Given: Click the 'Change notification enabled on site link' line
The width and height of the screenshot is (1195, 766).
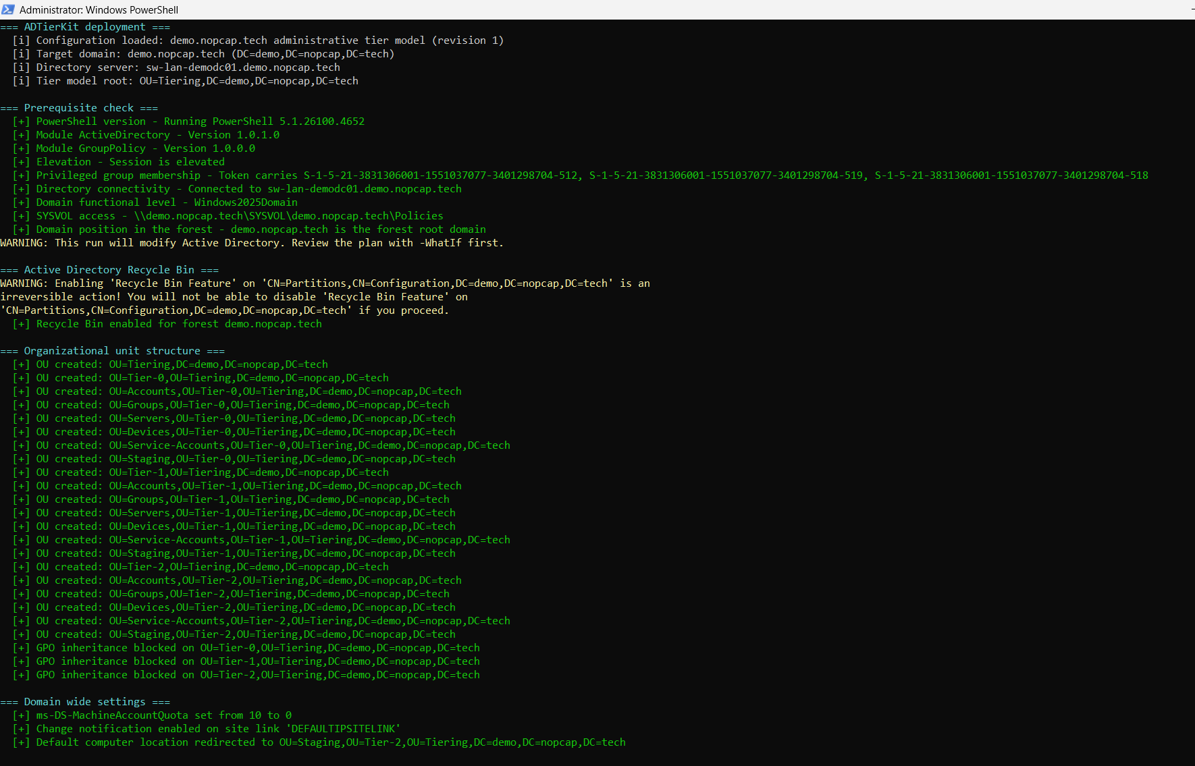Looking at the screenshot, I should 207,729.
